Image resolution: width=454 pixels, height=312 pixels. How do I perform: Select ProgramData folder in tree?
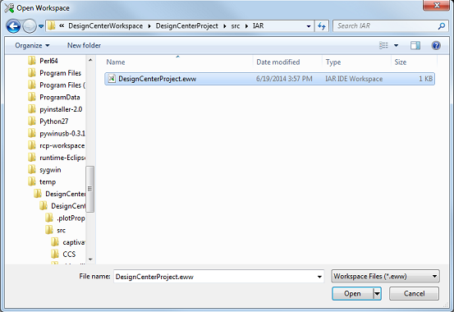[60, 98]
